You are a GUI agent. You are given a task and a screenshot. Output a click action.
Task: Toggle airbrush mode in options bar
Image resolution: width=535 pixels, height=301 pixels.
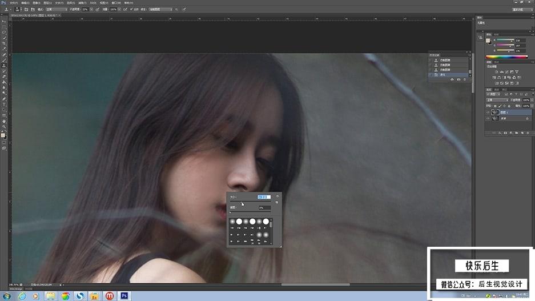coord(124,9)
